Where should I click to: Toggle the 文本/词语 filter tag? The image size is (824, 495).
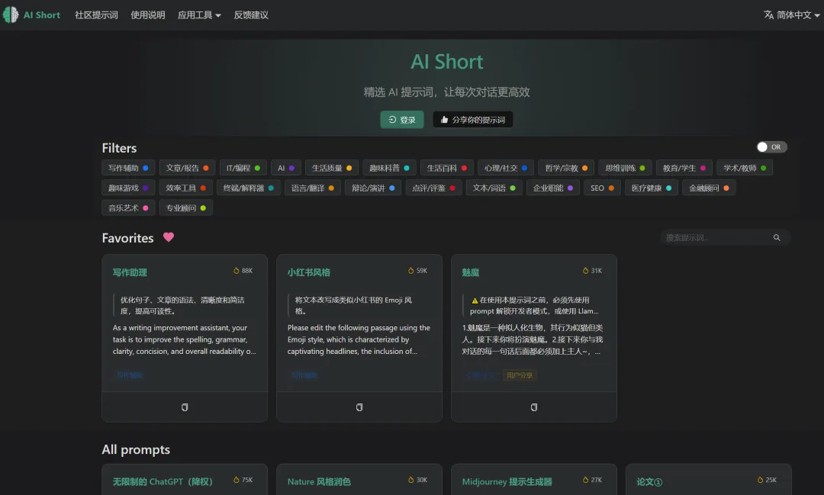[494, 188]
